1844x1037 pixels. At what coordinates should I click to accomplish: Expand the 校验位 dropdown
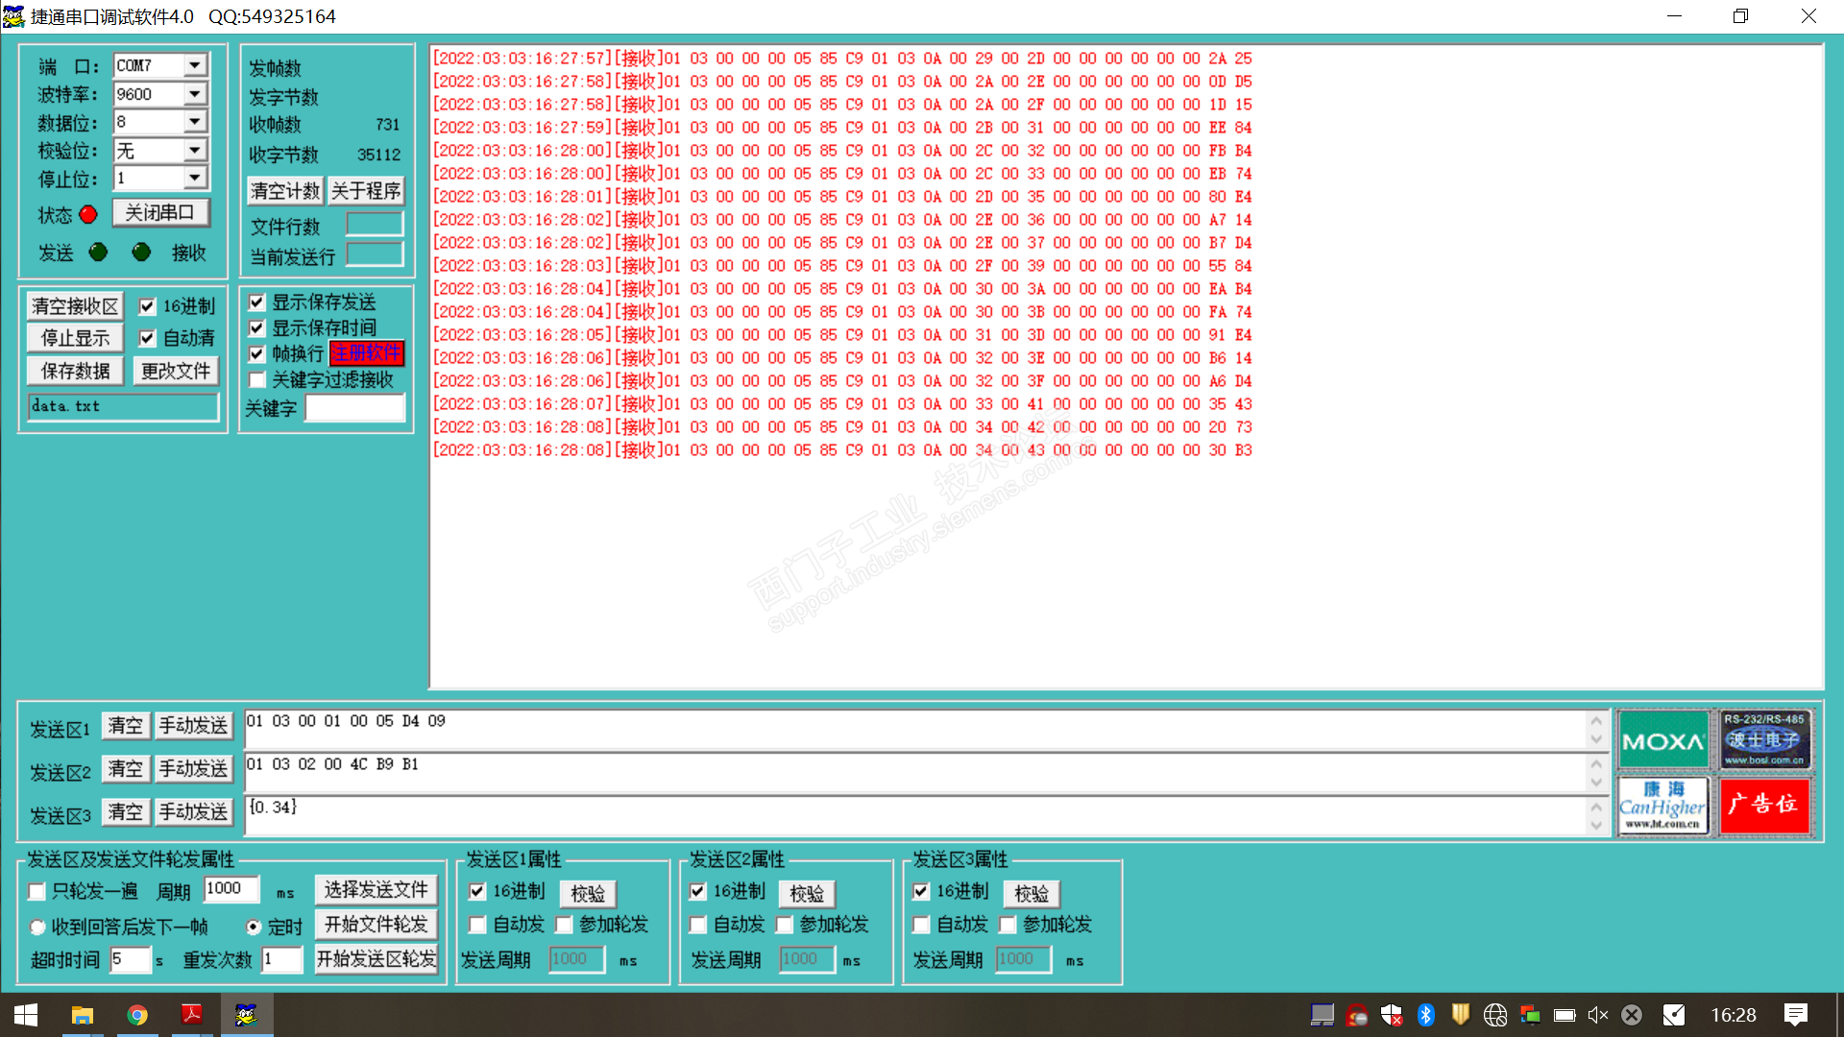(195, 151)
